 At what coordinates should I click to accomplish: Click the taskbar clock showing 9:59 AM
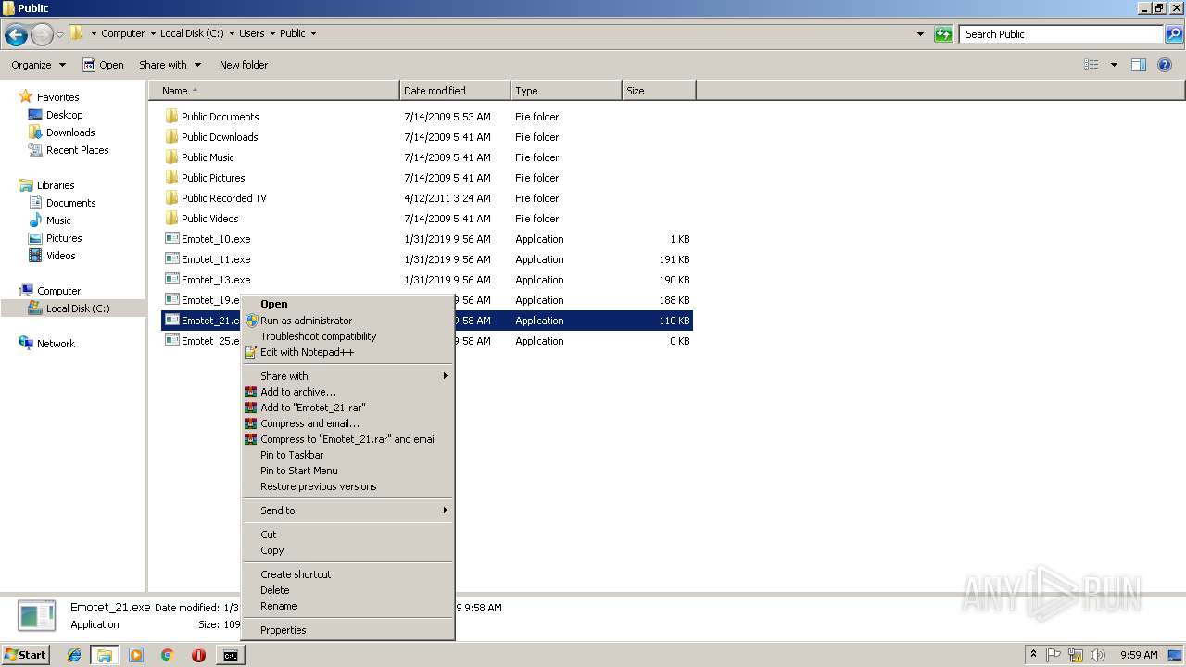click(x=1139, y=655)
